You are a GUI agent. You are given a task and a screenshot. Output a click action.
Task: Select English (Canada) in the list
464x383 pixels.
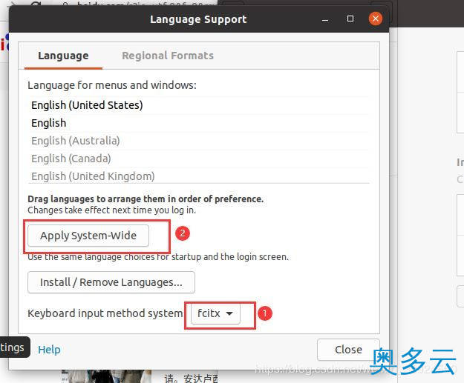click(x=199, y=159)
